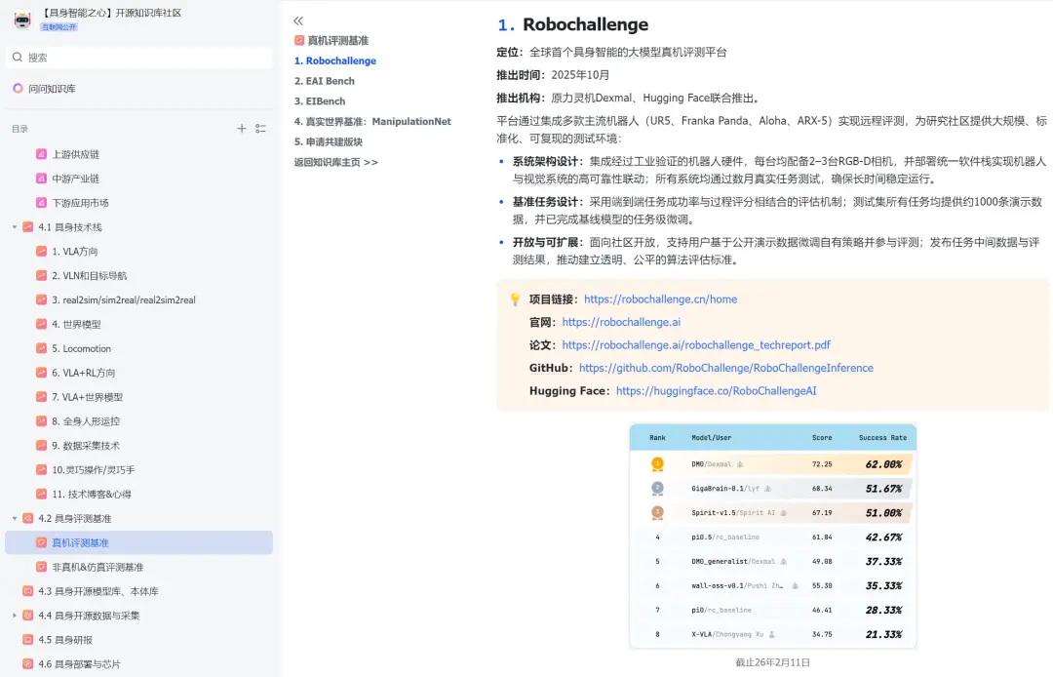Click the icon beside 4.6 具身部署与芯片
The width and height of the screenshot is (1053, 677).
coord(27,663)
